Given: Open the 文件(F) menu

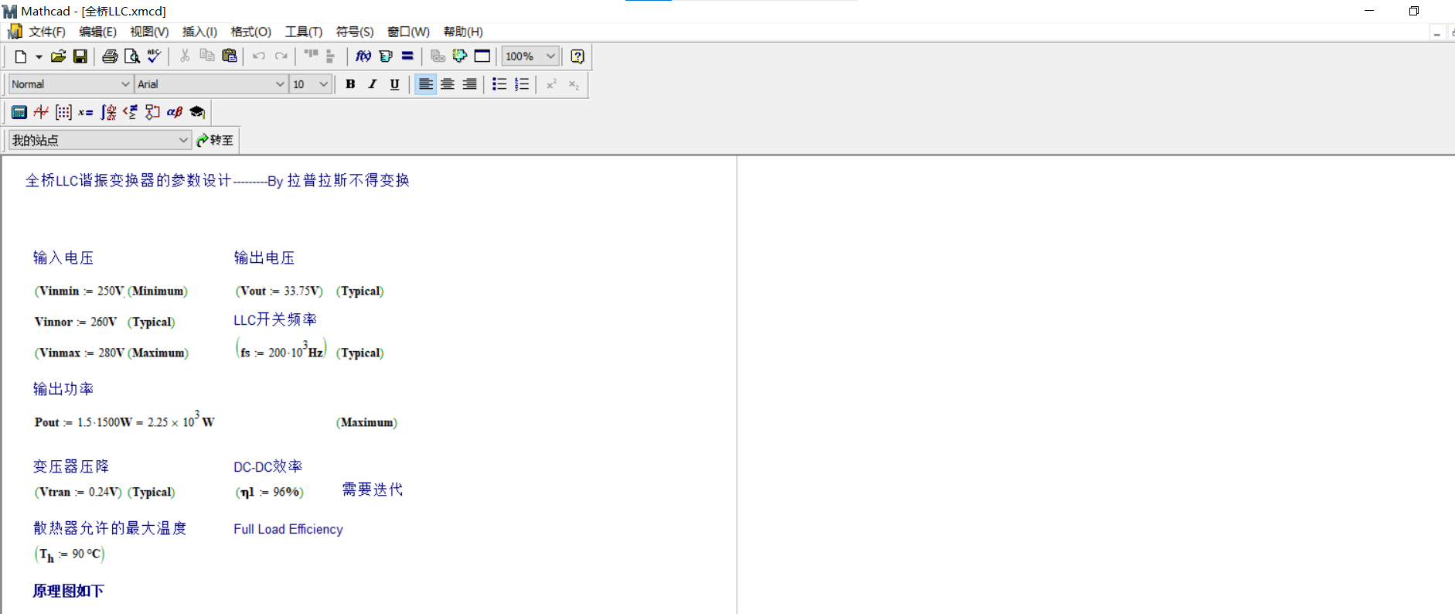Looking at the screenshot, I should point(46,32).
